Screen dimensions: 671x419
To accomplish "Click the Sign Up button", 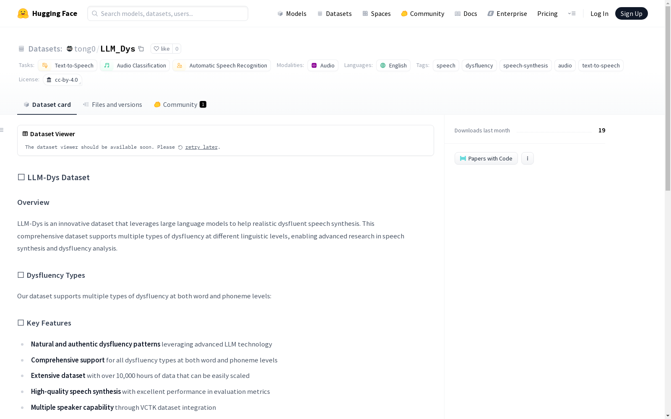I will [631, 13].
